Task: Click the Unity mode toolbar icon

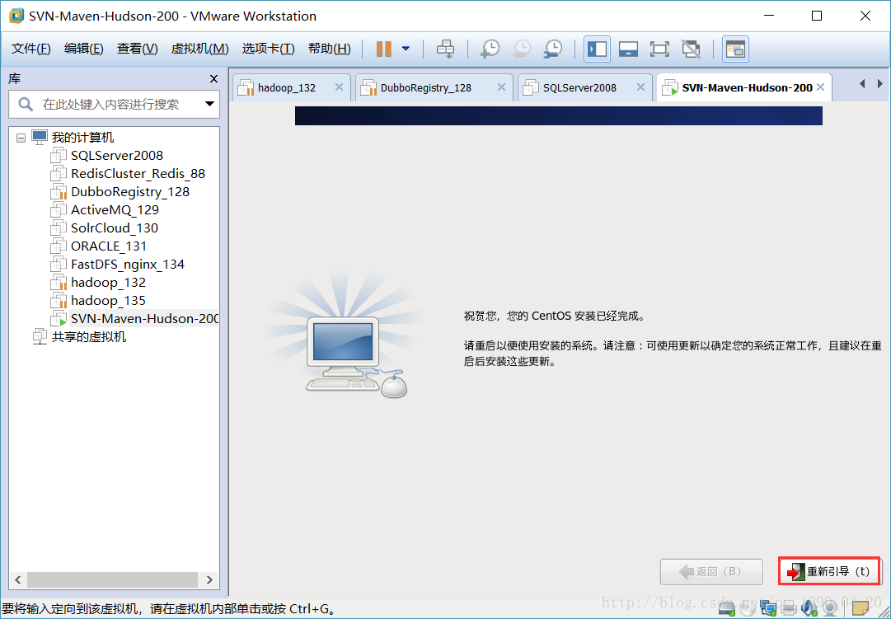Action: pyautogui.click(x=691, y=49)
